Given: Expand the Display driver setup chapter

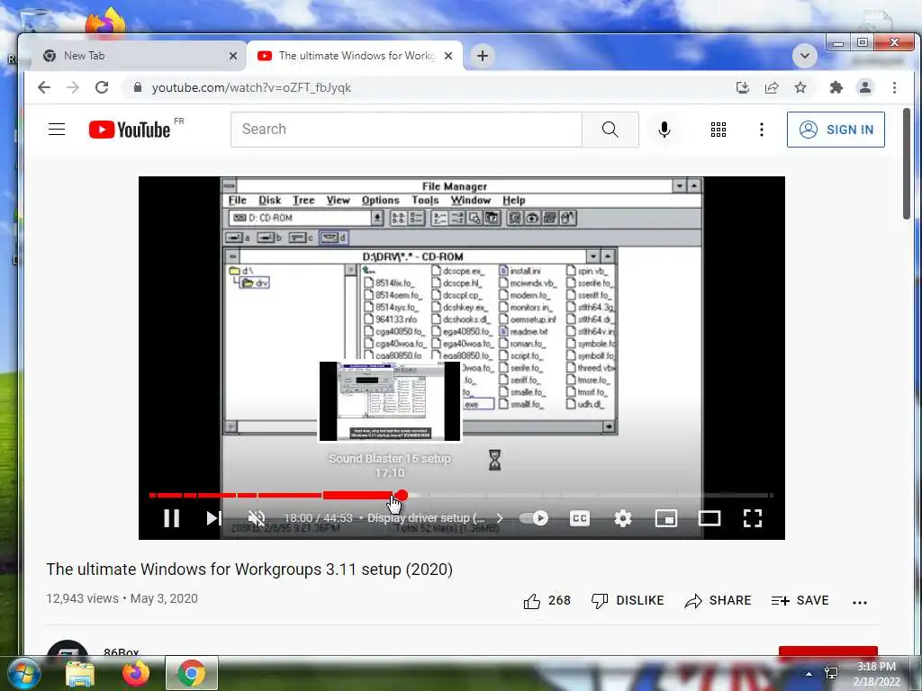Looking at the screenshot, I should click(x=435, y=517).
